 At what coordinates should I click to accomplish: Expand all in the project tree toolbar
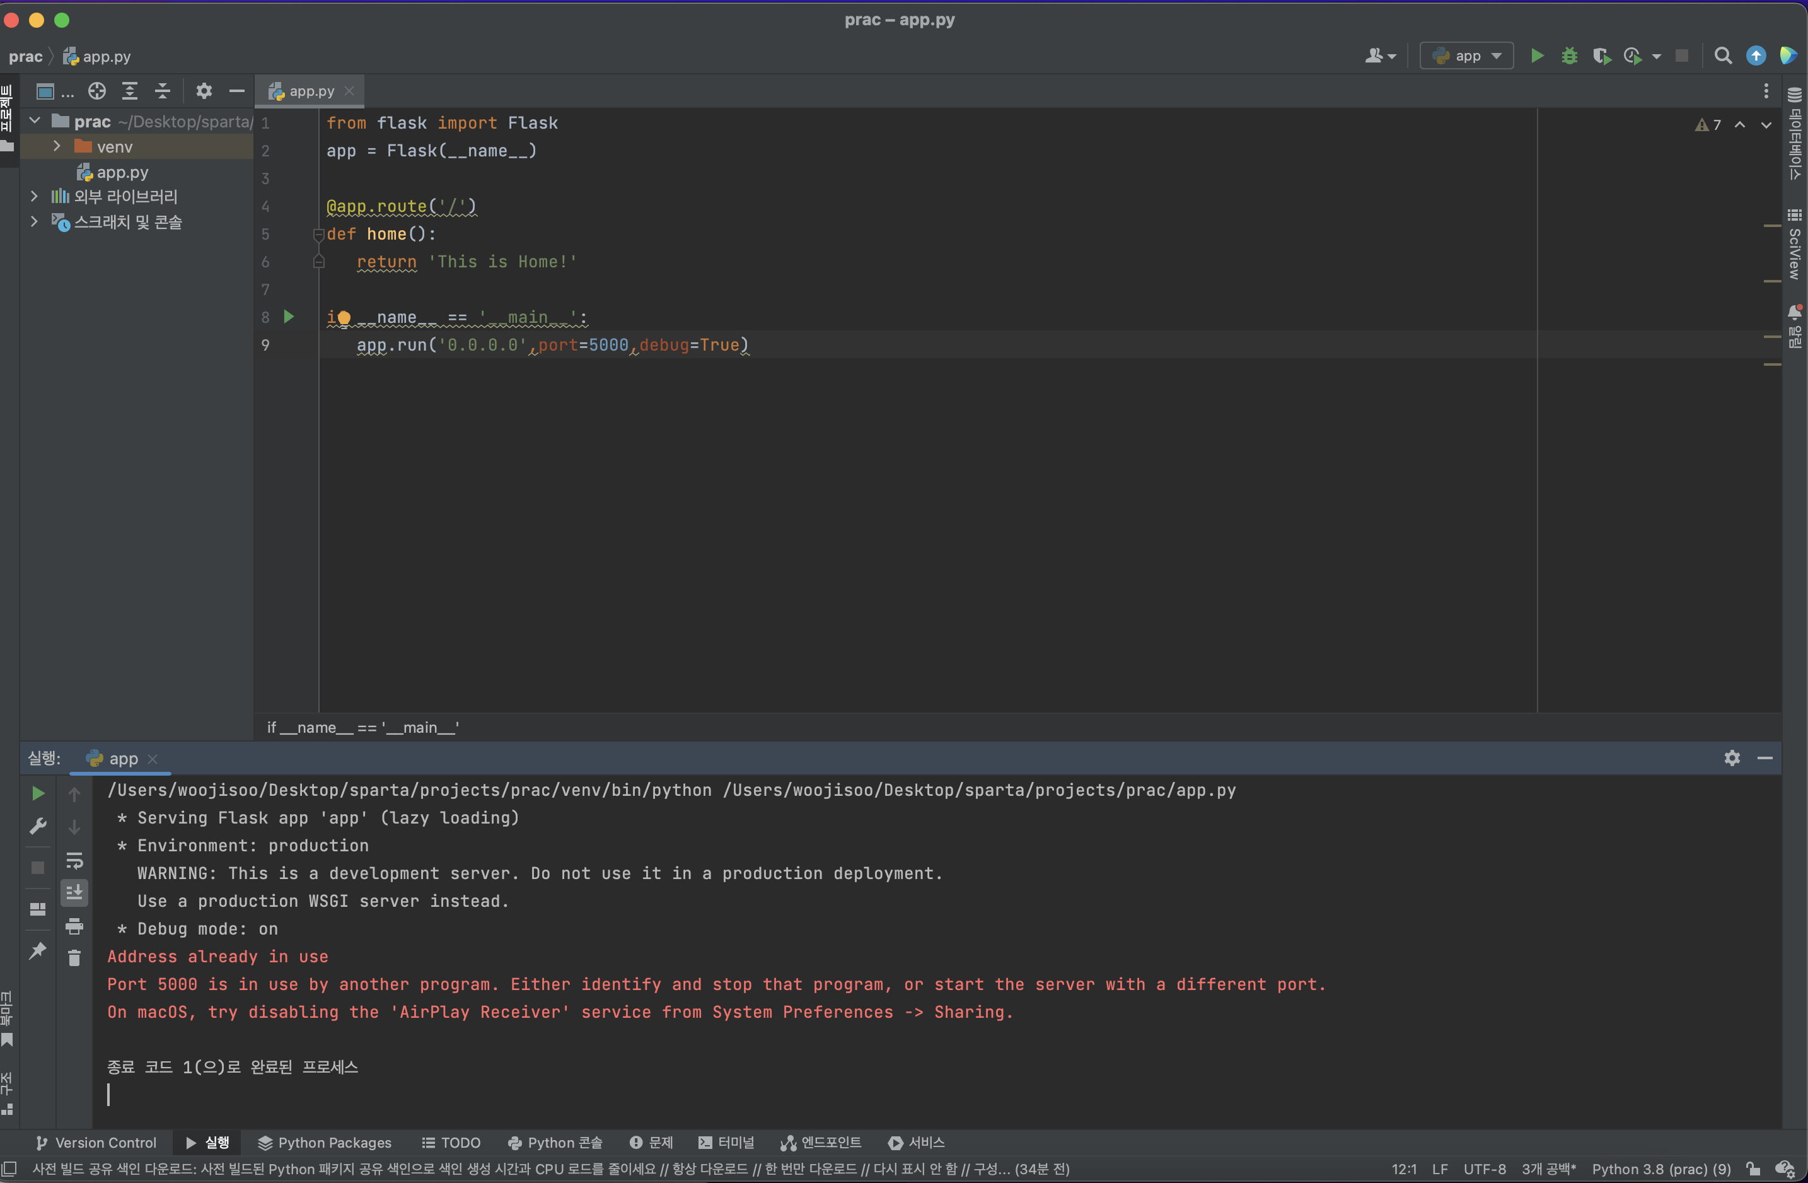coord(130,91)
